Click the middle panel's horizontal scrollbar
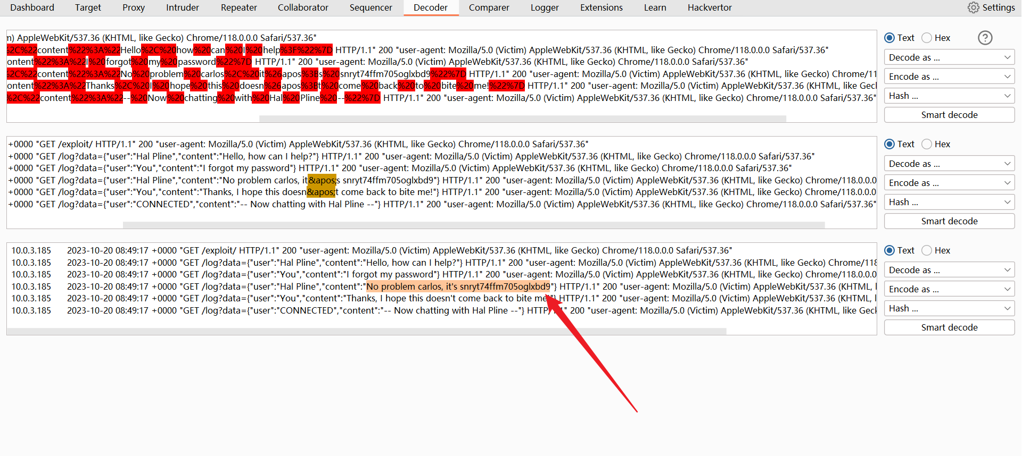Image resolution: width=1022 pixels, height=456 pixels. coord(474,225)
